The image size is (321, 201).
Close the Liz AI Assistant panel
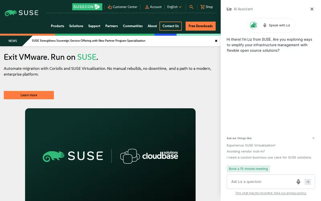coord(312,9)
